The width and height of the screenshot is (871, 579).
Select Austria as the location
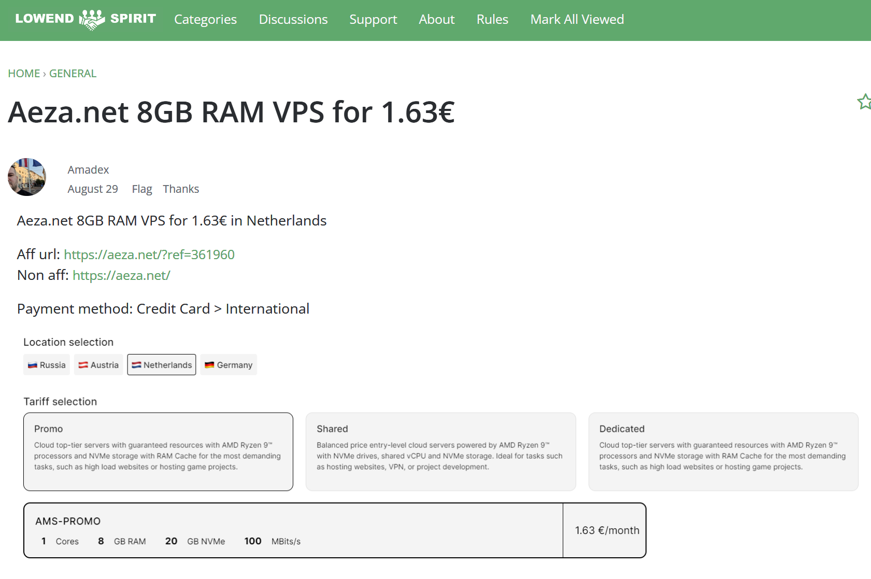pos(98,365)
